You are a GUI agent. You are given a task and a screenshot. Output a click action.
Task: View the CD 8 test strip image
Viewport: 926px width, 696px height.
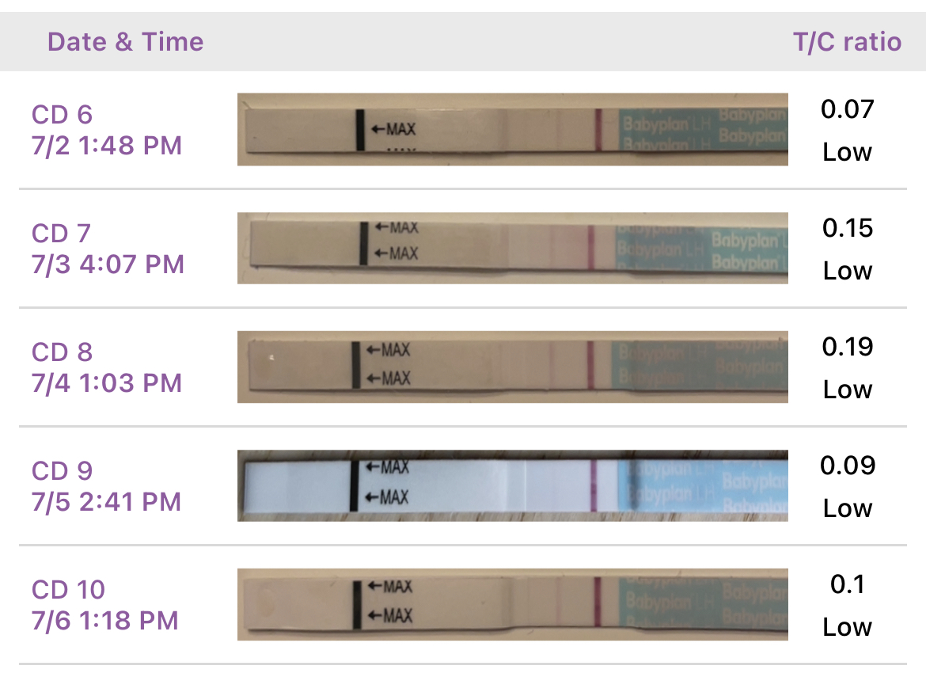click(512, 367)
